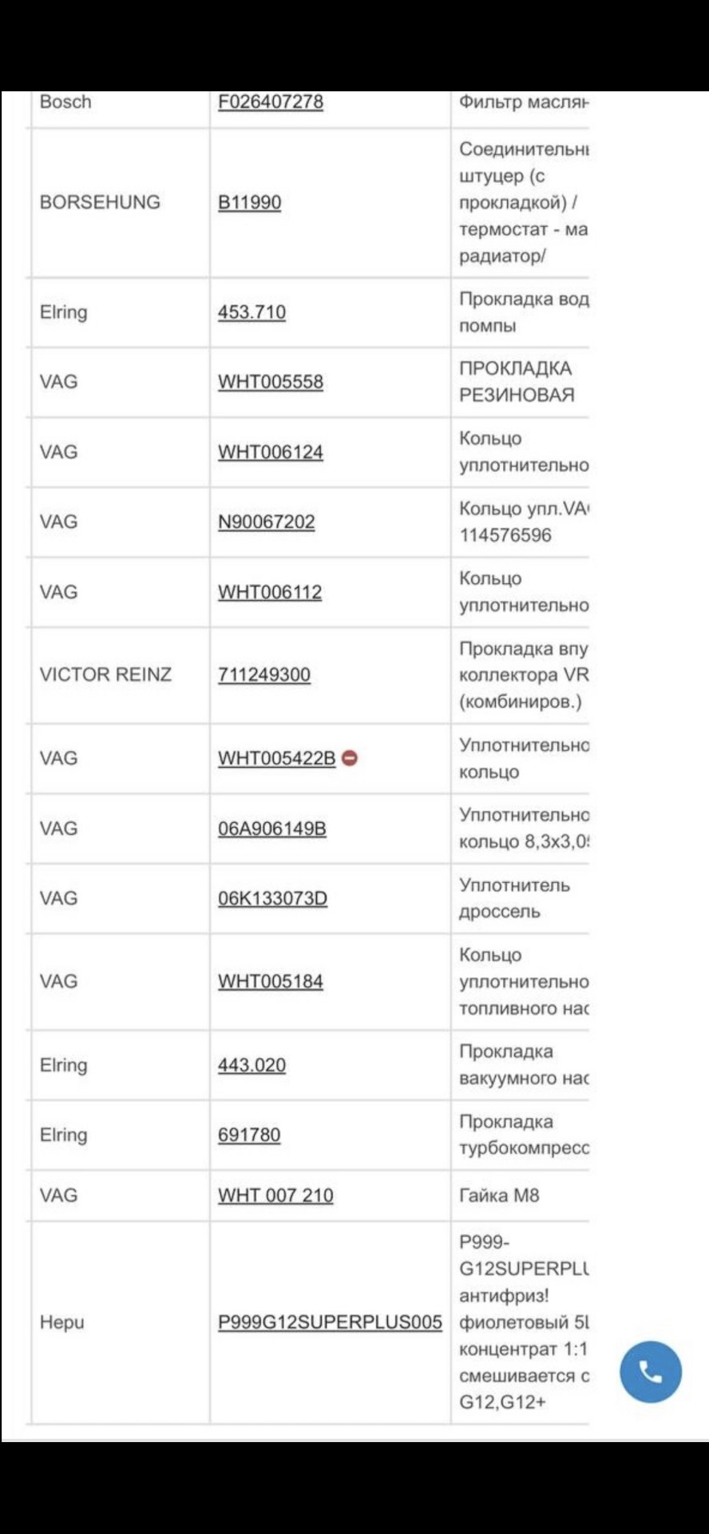Open the WHT006112 part link

point(270,592)
